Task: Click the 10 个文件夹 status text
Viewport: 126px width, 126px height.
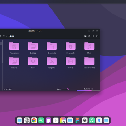Action: click(x=8, y=89)
